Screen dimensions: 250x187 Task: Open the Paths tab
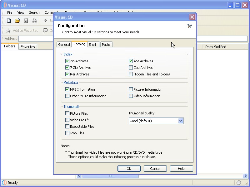[x=106, y=45]
